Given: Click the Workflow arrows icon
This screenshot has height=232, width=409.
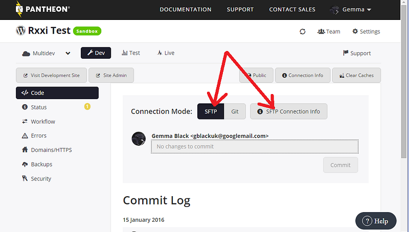Looking at the screenshot, I should click(x=25, y=121).
